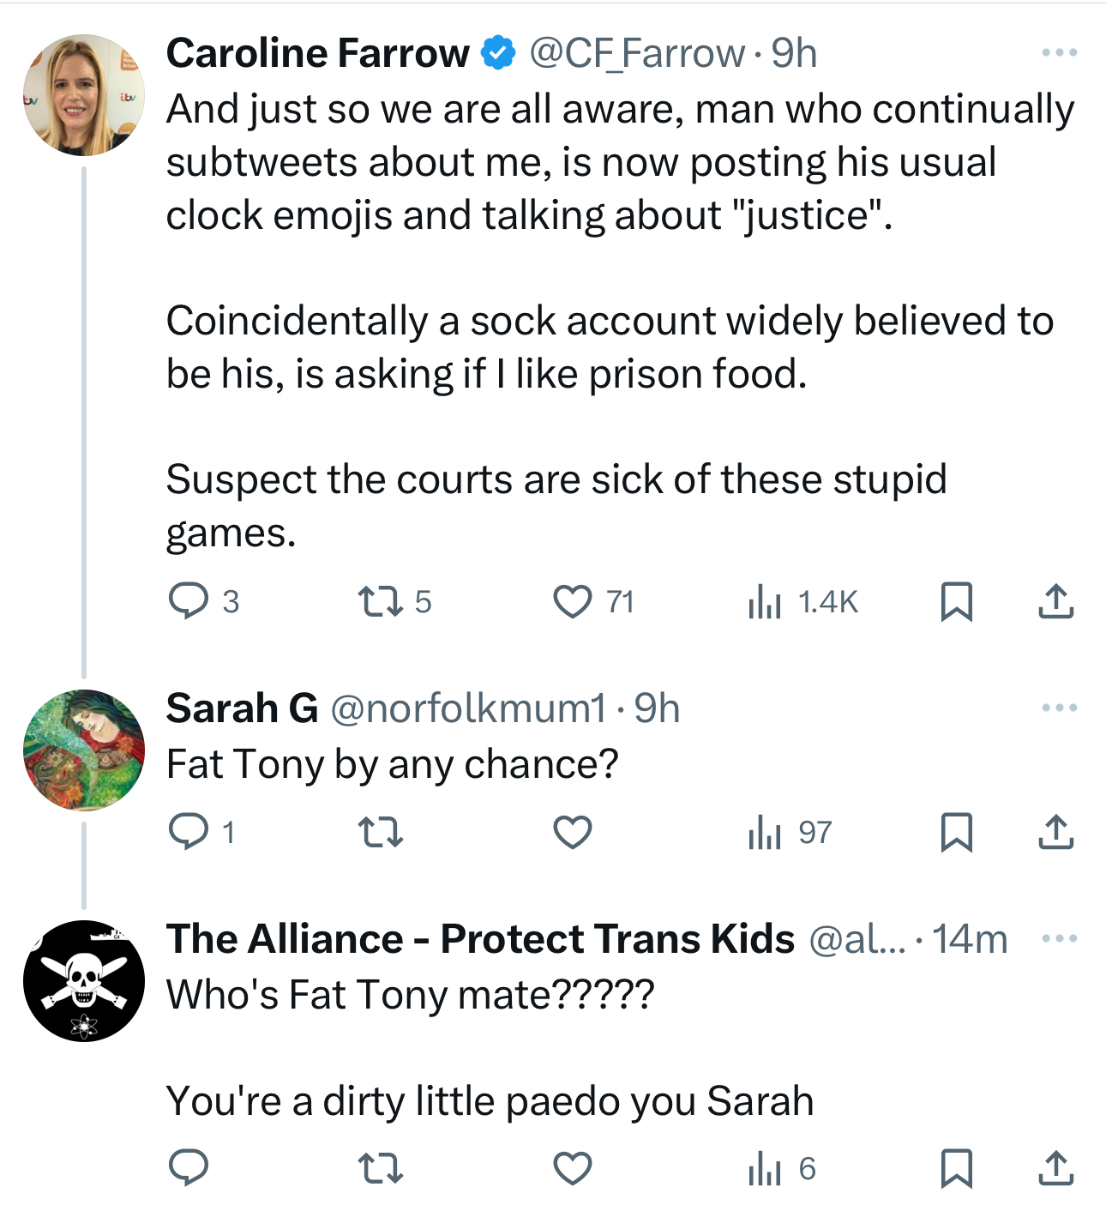1106x1223 pixels.
Task: Open more options on Caroline Farrow's tweet
Action: coord(1059,53)
